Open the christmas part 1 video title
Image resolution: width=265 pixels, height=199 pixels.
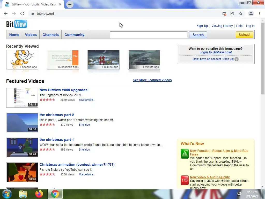(x=56, y=140)
